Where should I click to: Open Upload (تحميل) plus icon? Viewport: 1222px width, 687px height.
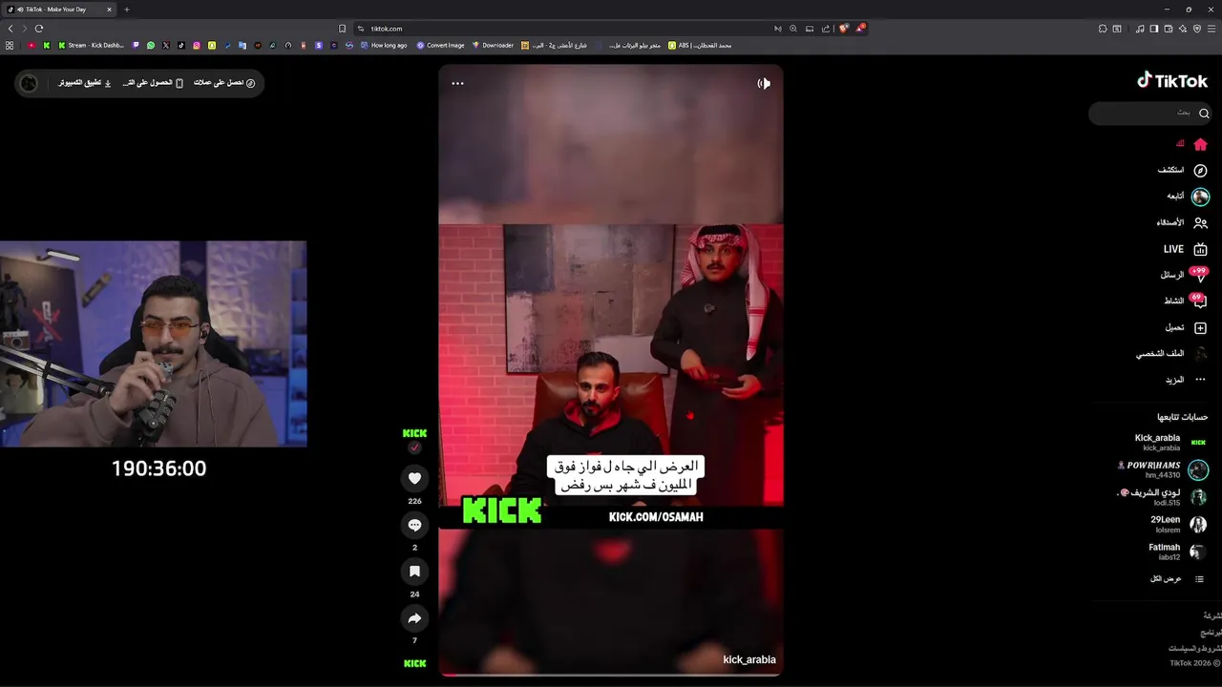tap(1200, 328)
